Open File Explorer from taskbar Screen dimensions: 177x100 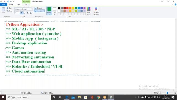tap(79, 97)
